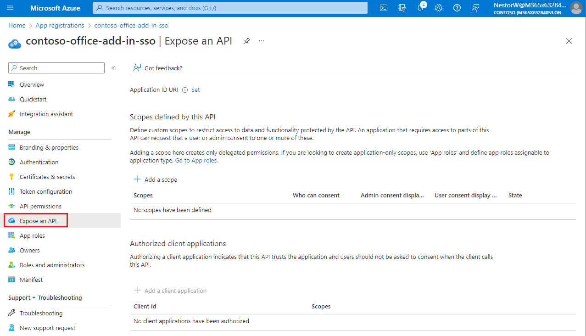Screen dimensions: 586x336
Task: Click the Go to App roles link
Action: pyautogui.click(x=196, y=160)
